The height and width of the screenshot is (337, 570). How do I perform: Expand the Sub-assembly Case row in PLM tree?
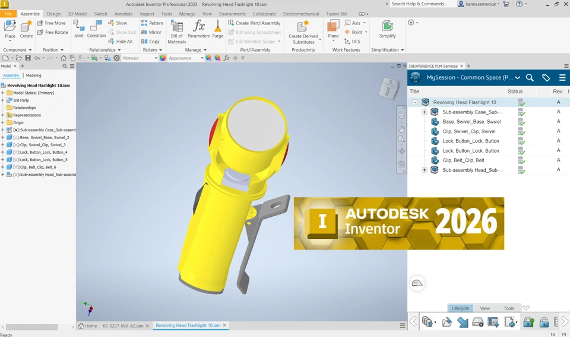pos(424,112)
